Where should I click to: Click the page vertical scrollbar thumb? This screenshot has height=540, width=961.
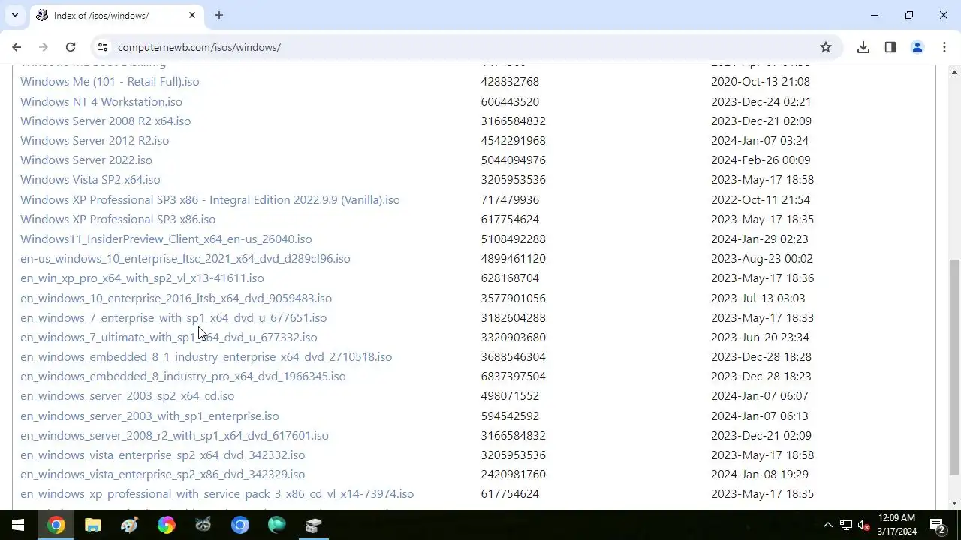pos(954,367)
